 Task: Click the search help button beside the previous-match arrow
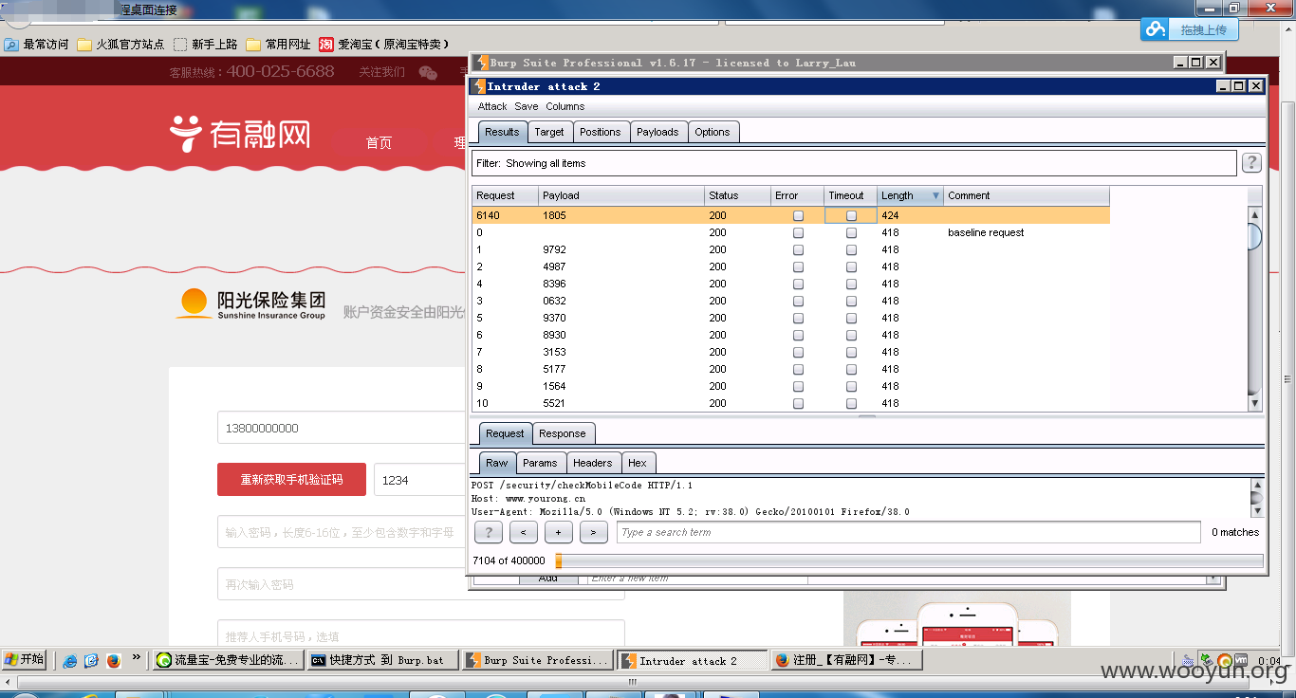[488, 532]
